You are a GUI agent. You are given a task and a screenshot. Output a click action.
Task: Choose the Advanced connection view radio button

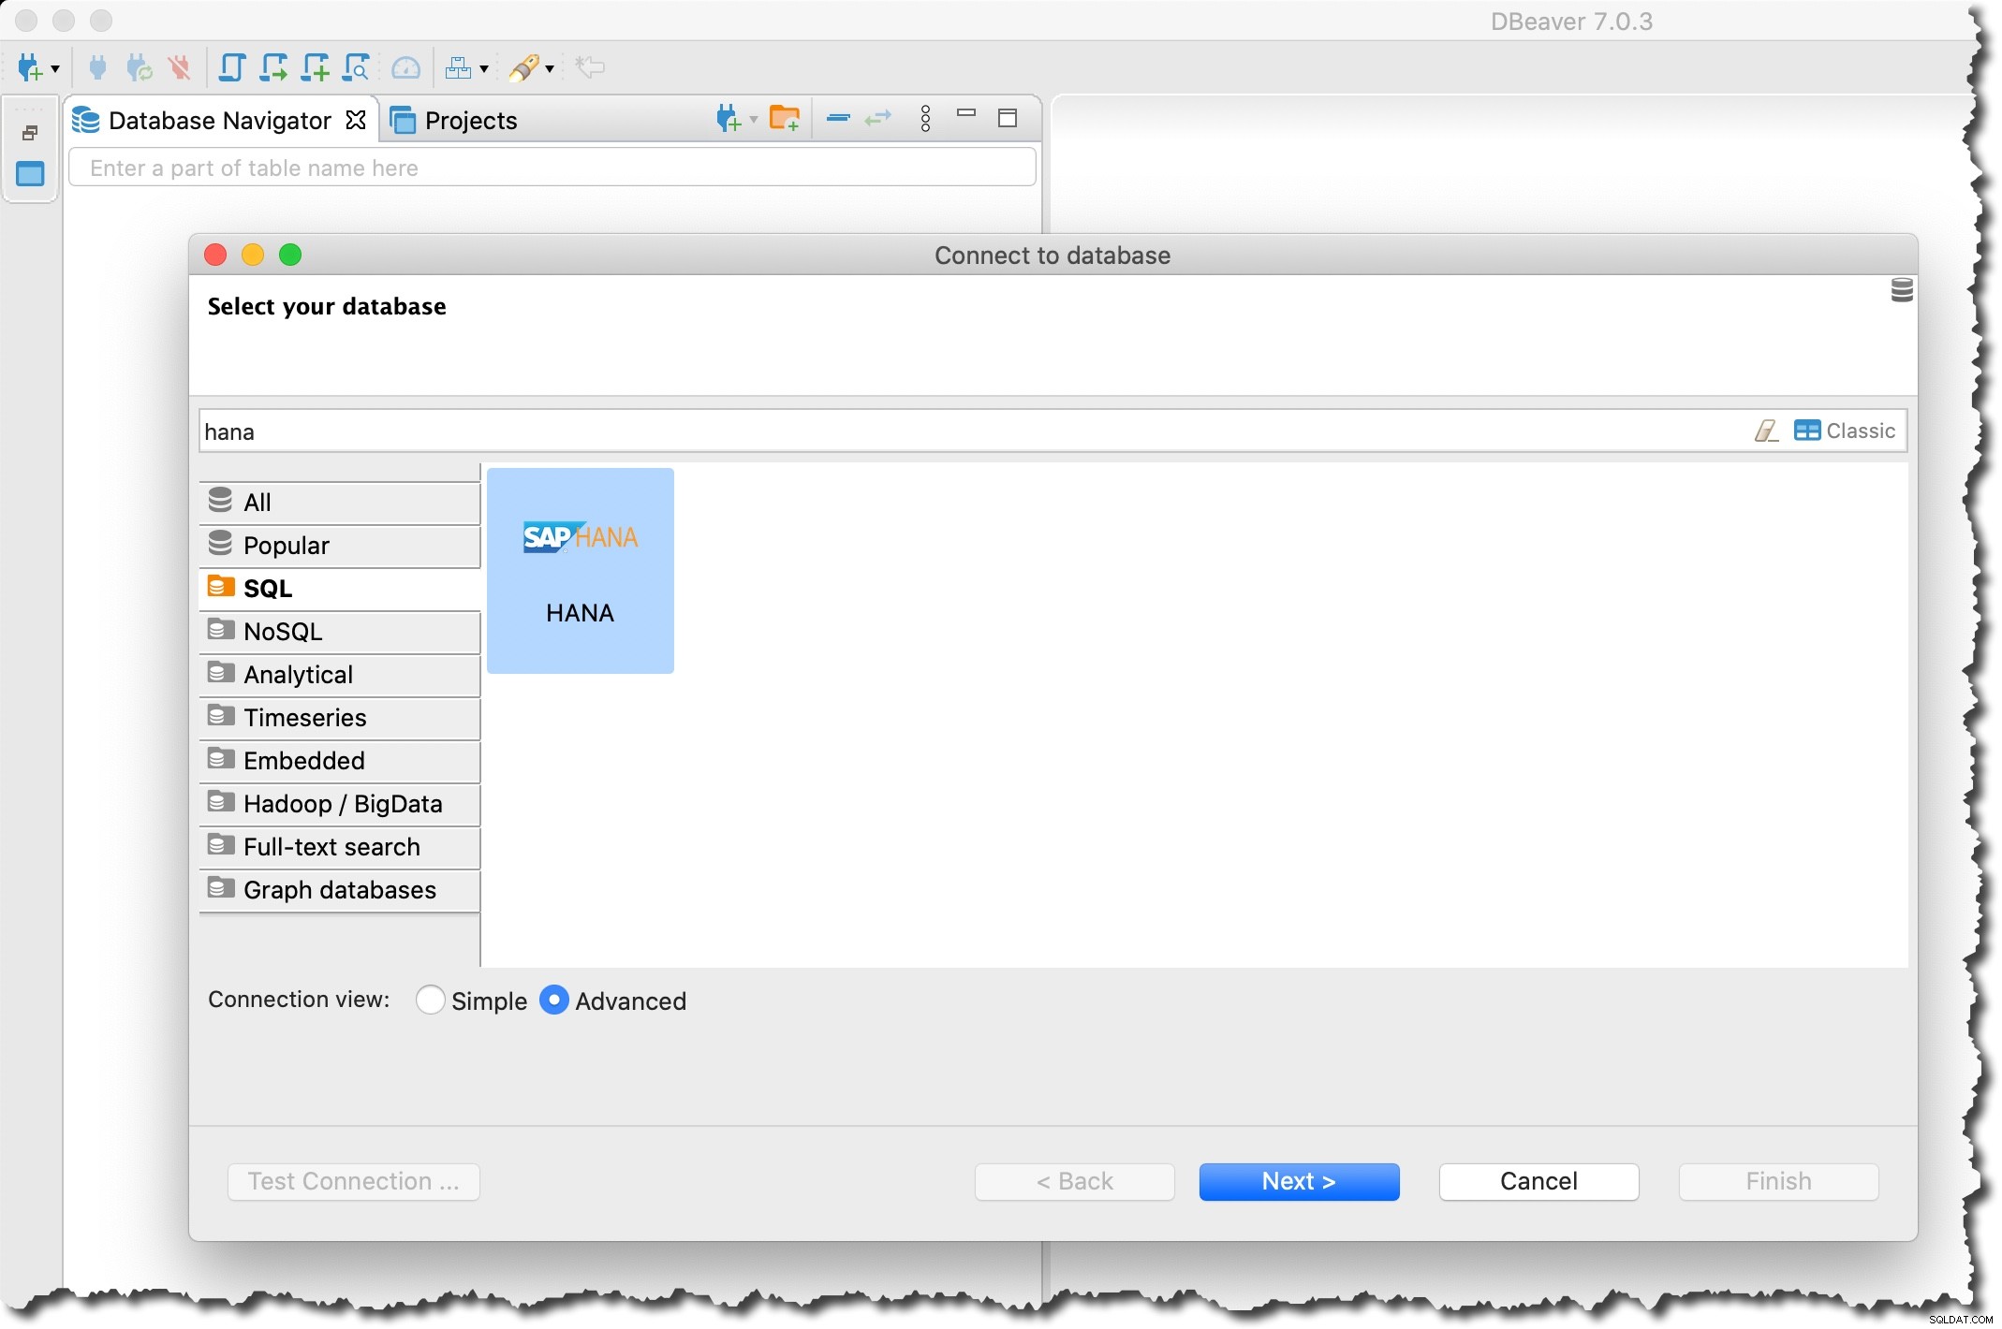[554, 1000]
